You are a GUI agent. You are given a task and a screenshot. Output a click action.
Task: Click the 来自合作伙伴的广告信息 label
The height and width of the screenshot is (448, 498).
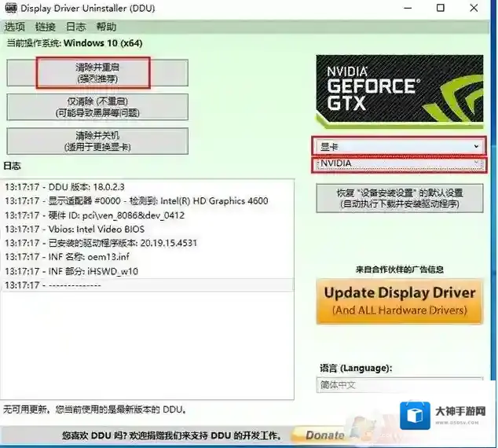400,270
